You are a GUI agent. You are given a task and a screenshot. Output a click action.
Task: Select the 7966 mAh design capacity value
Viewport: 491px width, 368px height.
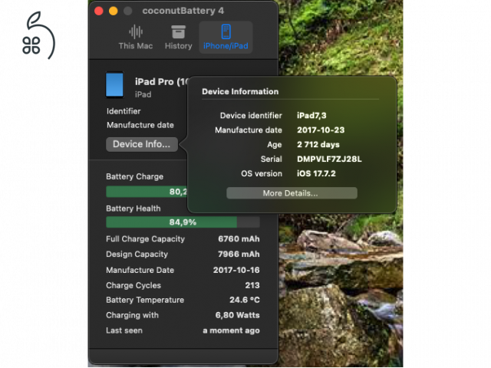[239, 254]
